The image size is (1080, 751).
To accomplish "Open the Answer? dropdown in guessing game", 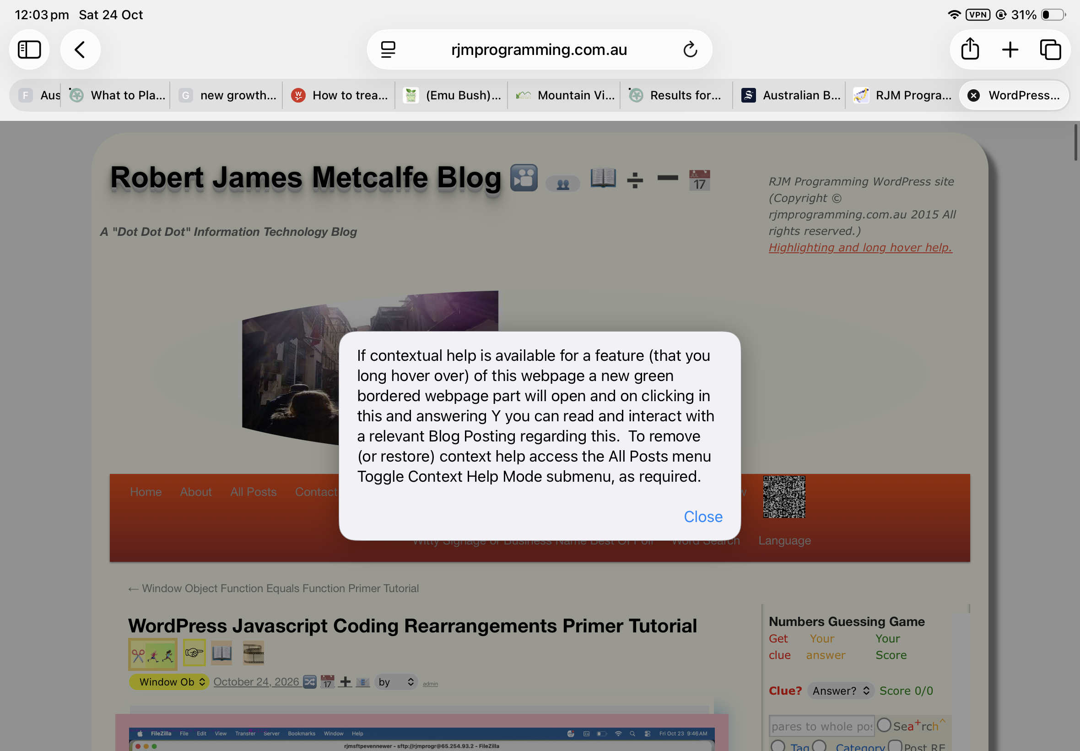I will [841, 691].
